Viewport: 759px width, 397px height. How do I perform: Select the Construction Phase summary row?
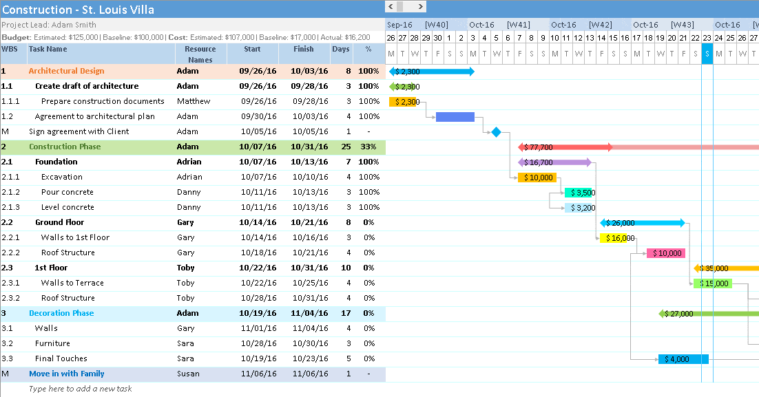click(x=64, y=147)
